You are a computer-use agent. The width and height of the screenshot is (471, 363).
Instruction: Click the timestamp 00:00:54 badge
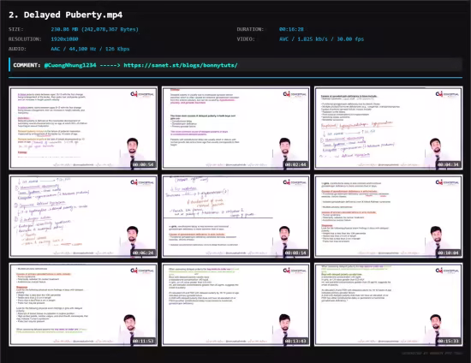click(143, 165)
